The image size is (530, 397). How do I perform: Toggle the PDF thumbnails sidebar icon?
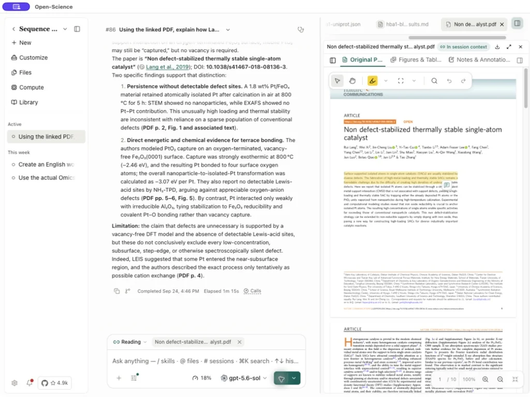pos(333,60)
